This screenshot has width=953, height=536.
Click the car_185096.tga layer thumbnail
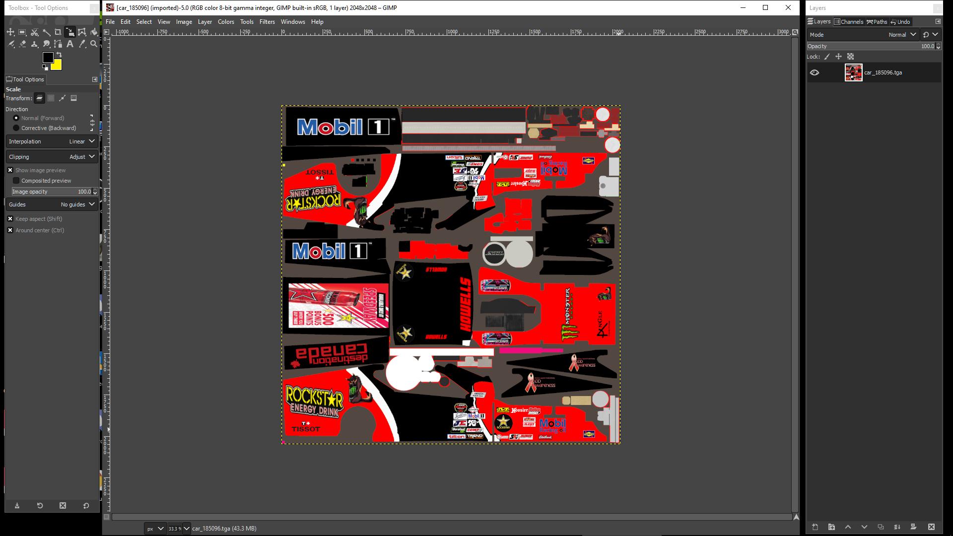click(x=853, y=72)
